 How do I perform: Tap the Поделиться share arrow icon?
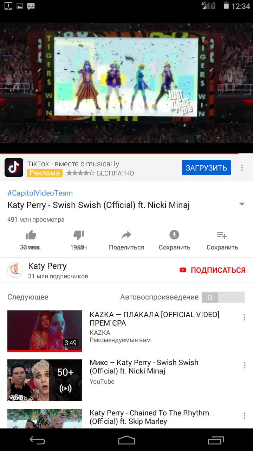(x=126, y=235)
